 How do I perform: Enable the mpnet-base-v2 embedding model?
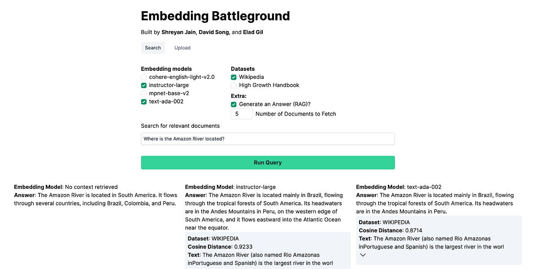coord(143,93)
